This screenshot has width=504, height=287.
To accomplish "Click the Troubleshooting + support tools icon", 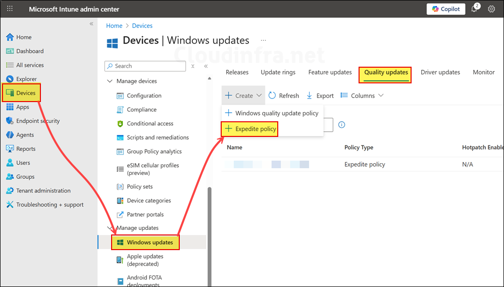I will click(10, 204).
